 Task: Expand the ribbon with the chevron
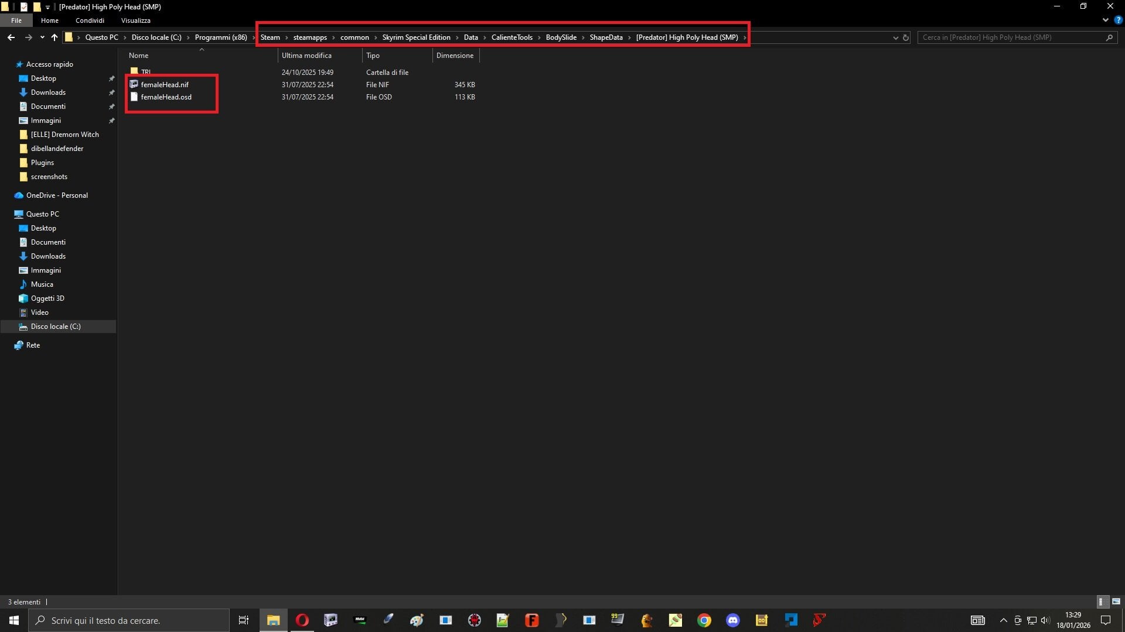1105,20
